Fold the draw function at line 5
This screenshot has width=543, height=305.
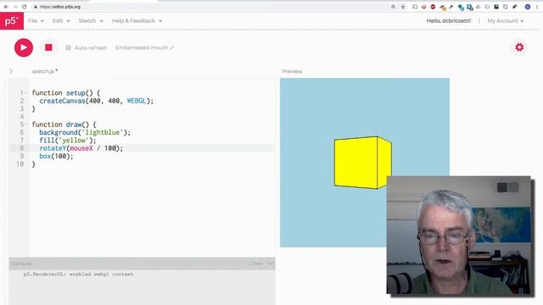pos(26,125)
